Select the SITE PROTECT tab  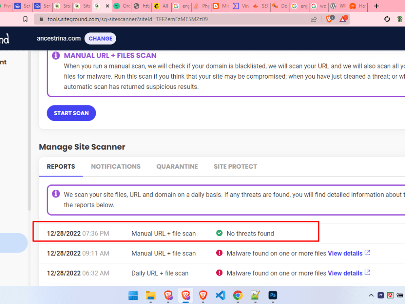[235, 167]
